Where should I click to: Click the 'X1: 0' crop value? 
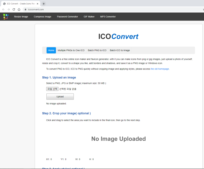49,159
